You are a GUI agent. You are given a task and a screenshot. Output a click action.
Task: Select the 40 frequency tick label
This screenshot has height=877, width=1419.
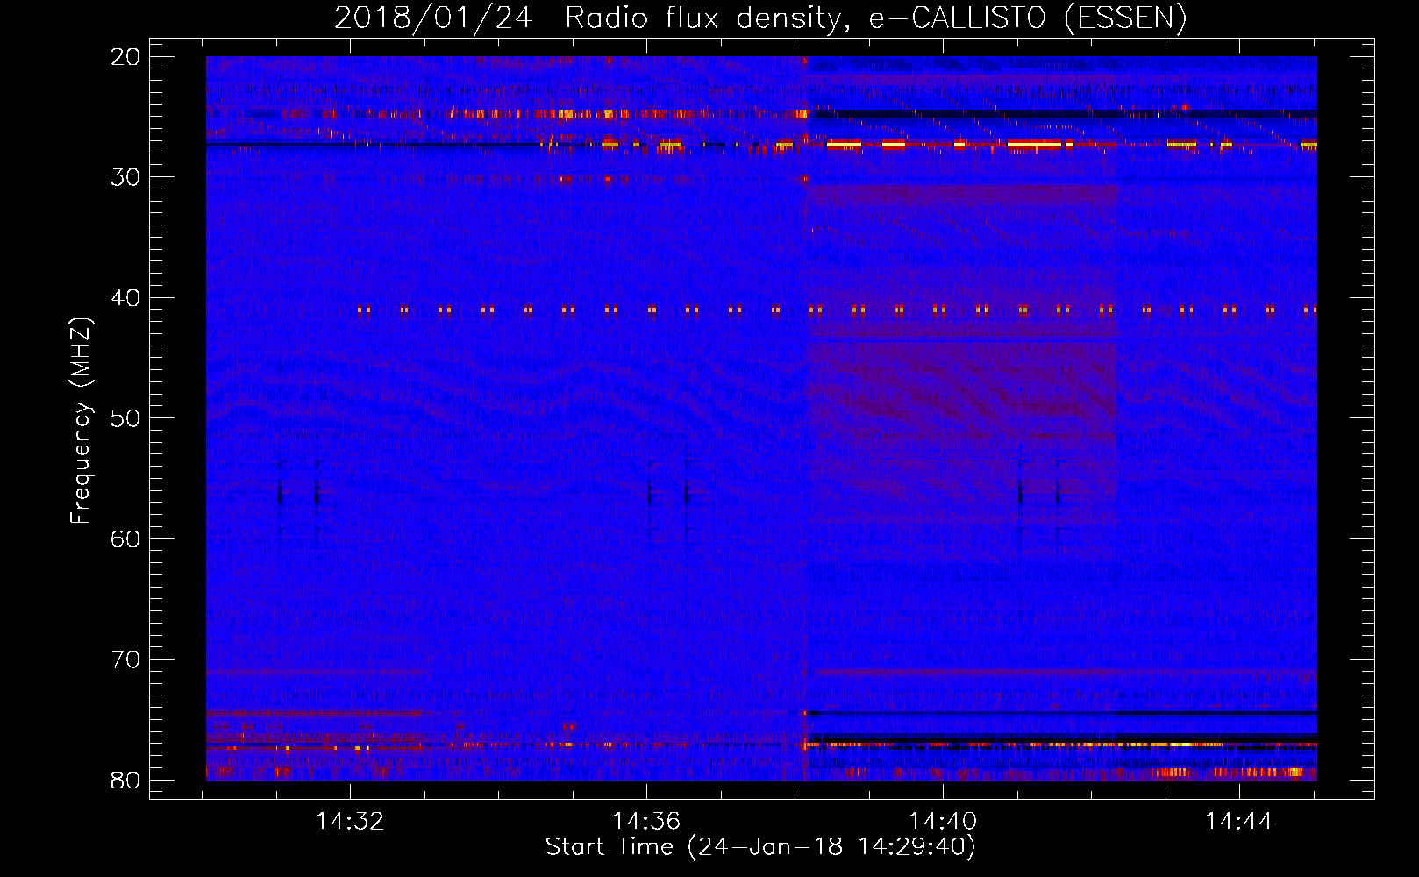126,298
